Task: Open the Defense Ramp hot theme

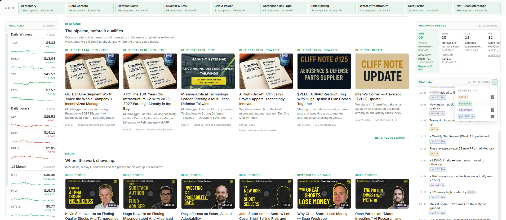Action: coord(138,8)
